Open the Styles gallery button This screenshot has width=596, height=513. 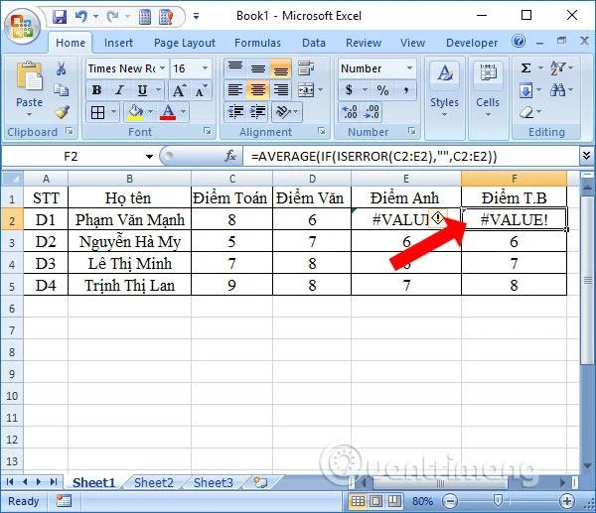pyautogui.click(x=444, y=89)
